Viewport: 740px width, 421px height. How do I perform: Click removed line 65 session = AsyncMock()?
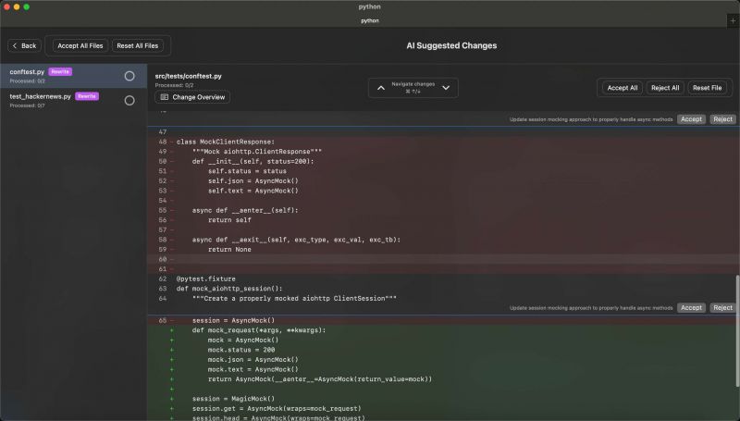point(233,320)
